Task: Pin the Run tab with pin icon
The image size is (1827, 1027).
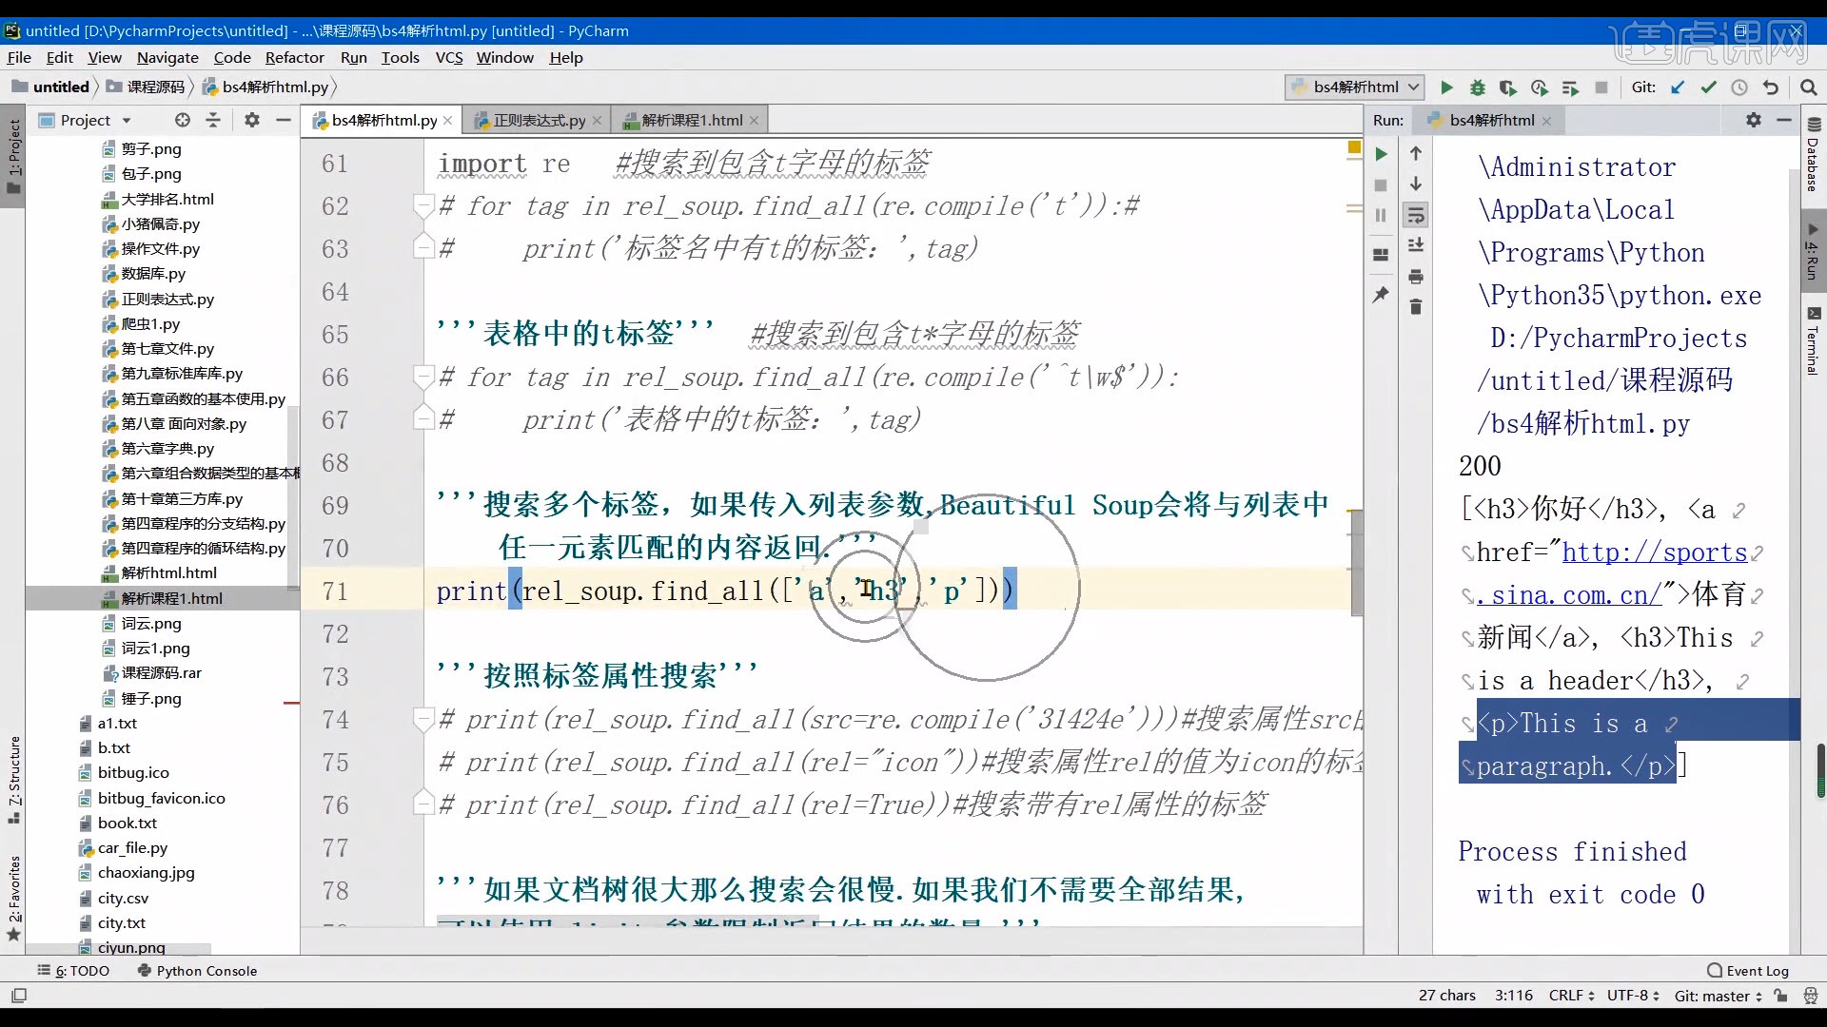Action: click(1381, 295)
